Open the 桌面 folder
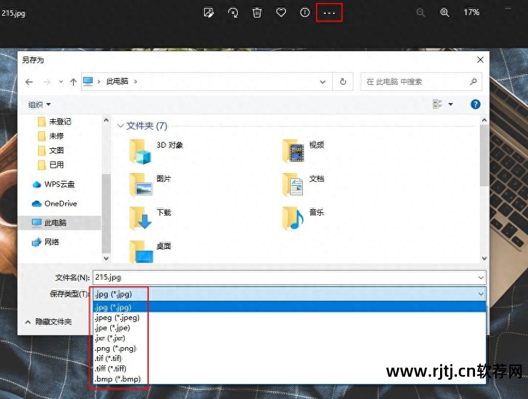The image size is (528, 399). coord(150,251)
